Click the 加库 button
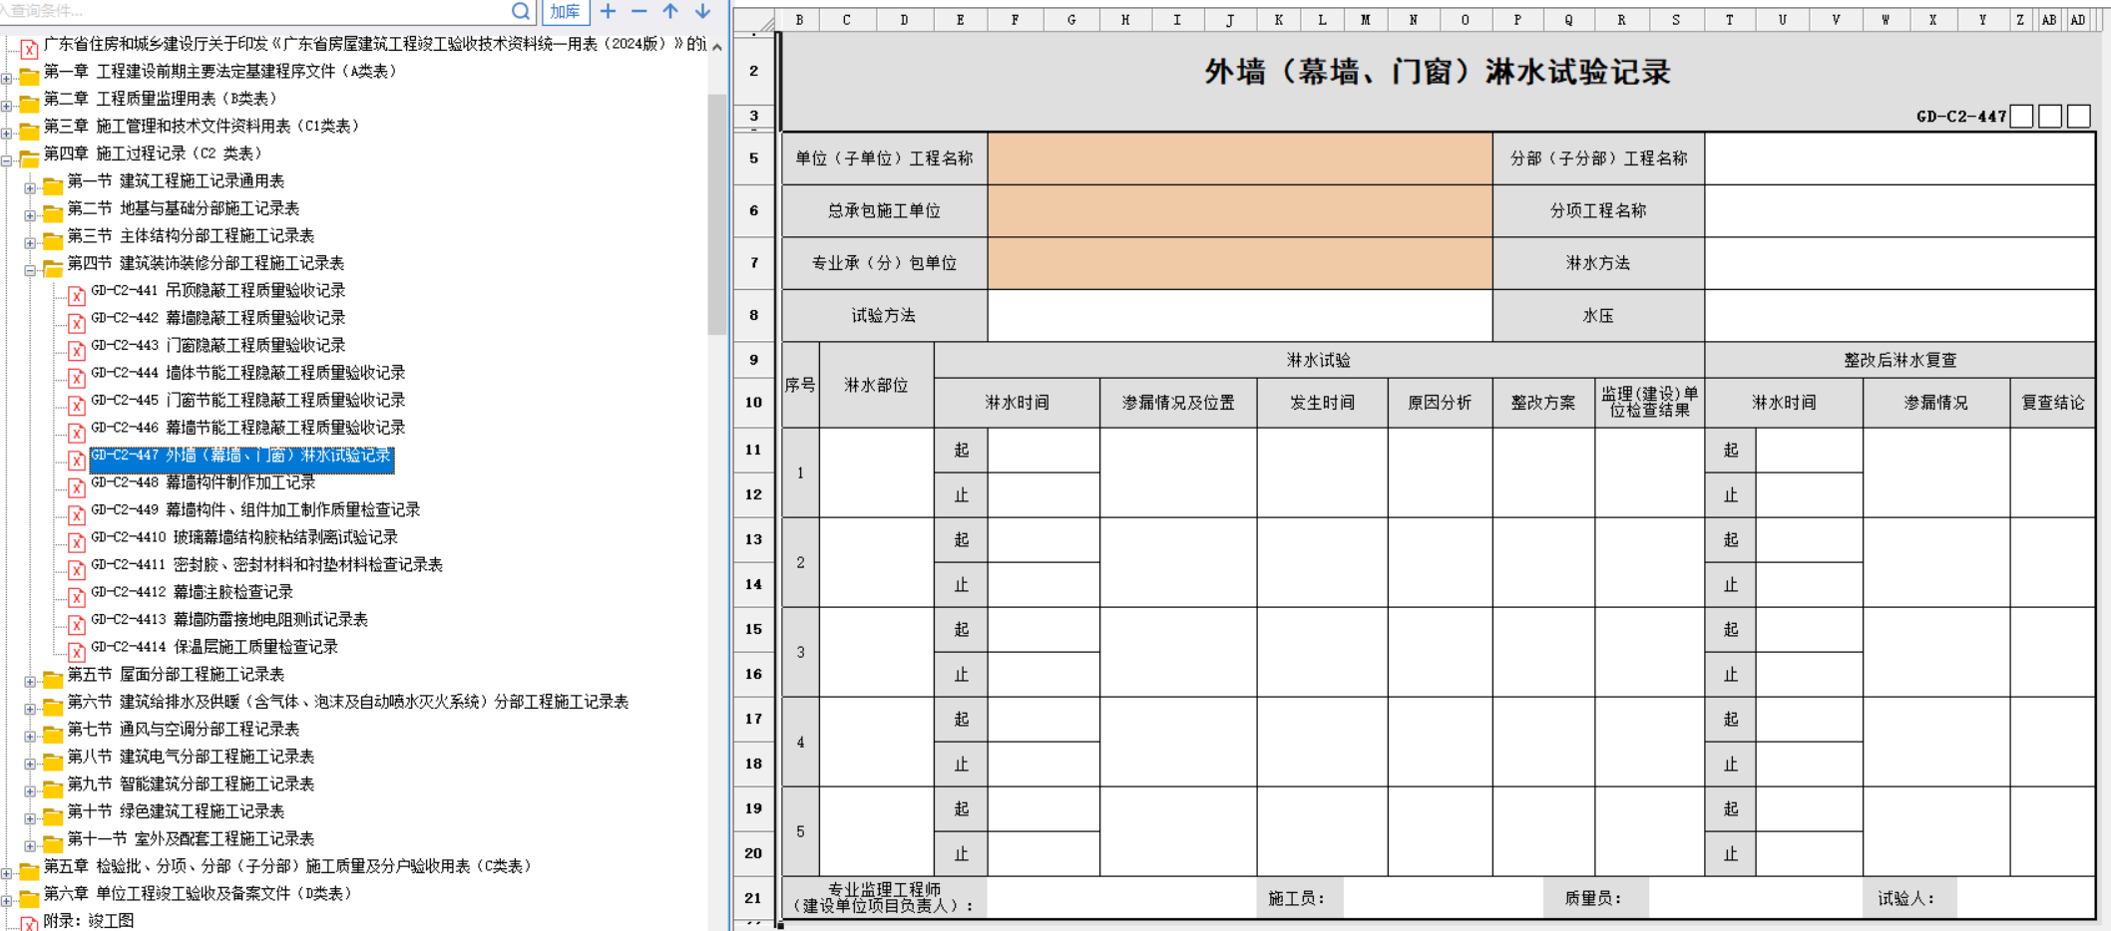Viewport: 2111px width, 931px height. 566,11
